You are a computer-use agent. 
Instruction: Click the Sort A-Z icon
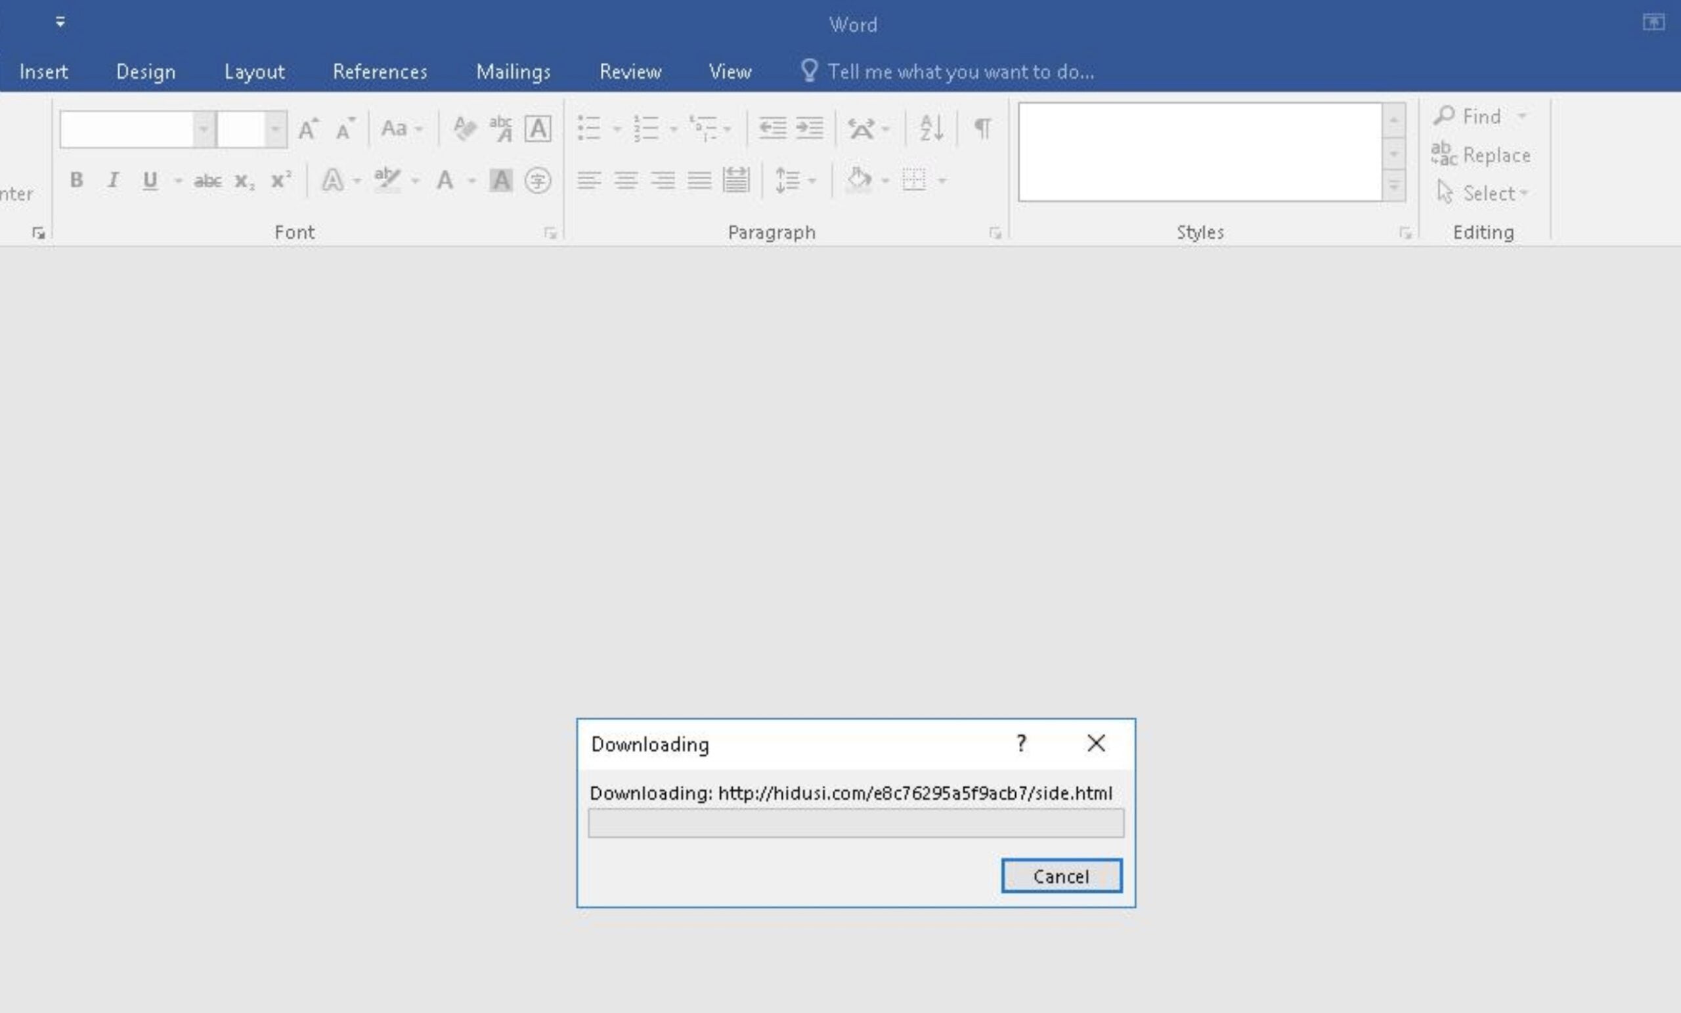point(931,128)
